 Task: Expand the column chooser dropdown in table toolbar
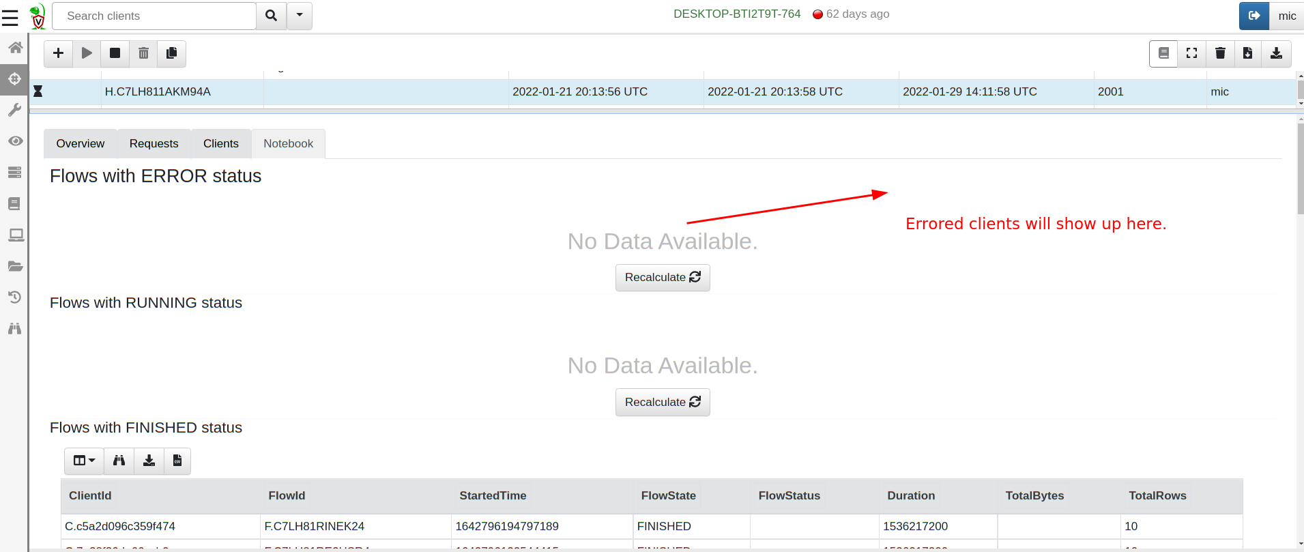(x=84, y=461)
